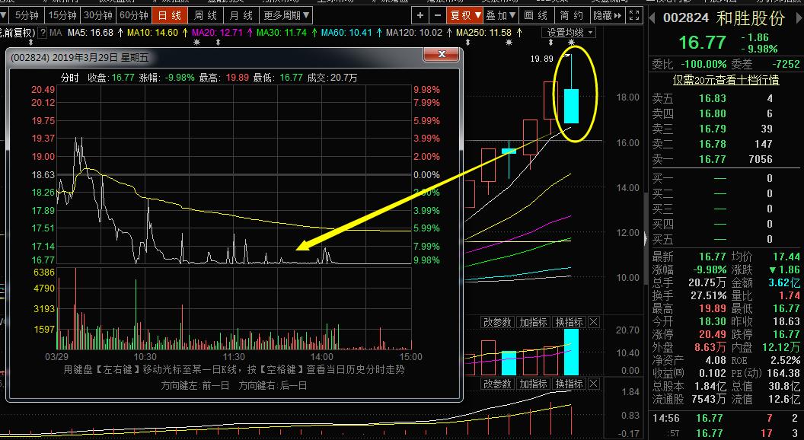Open 仅需20元查看十档行情 link
Image resolution: width=804 pixels, height=440 pixels.
point(726,80)
